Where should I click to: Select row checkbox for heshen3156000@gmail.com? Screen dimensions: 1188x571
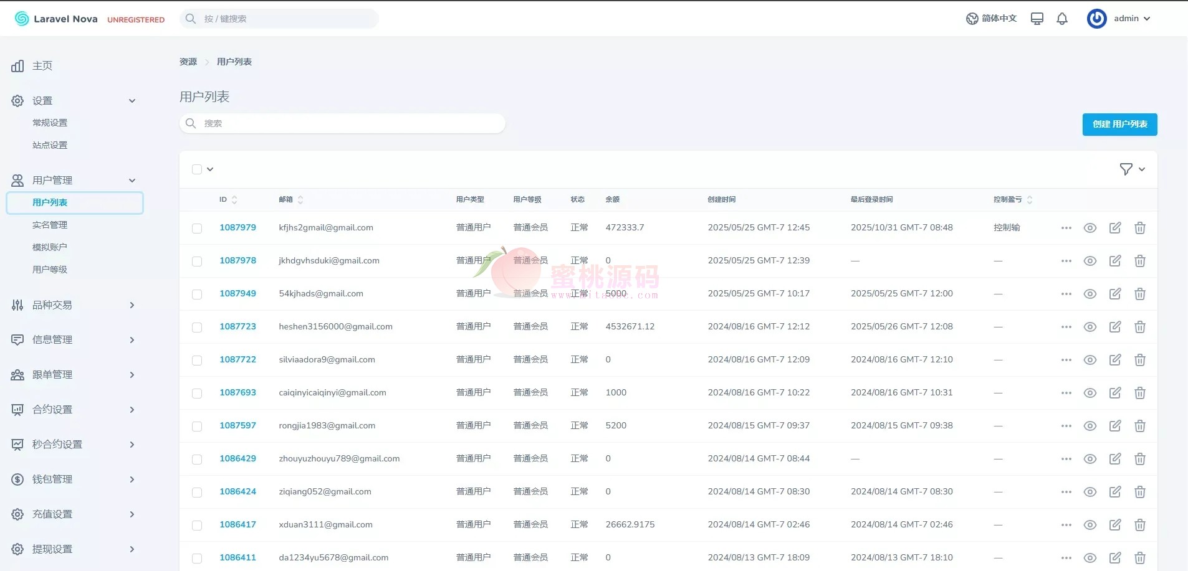(x=197, y=328)
